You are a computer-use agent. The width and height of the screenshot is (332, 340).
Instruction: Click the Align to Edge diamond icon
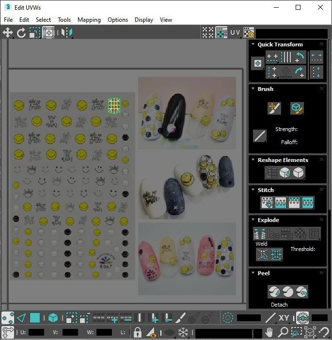click(x=286, y=72)
